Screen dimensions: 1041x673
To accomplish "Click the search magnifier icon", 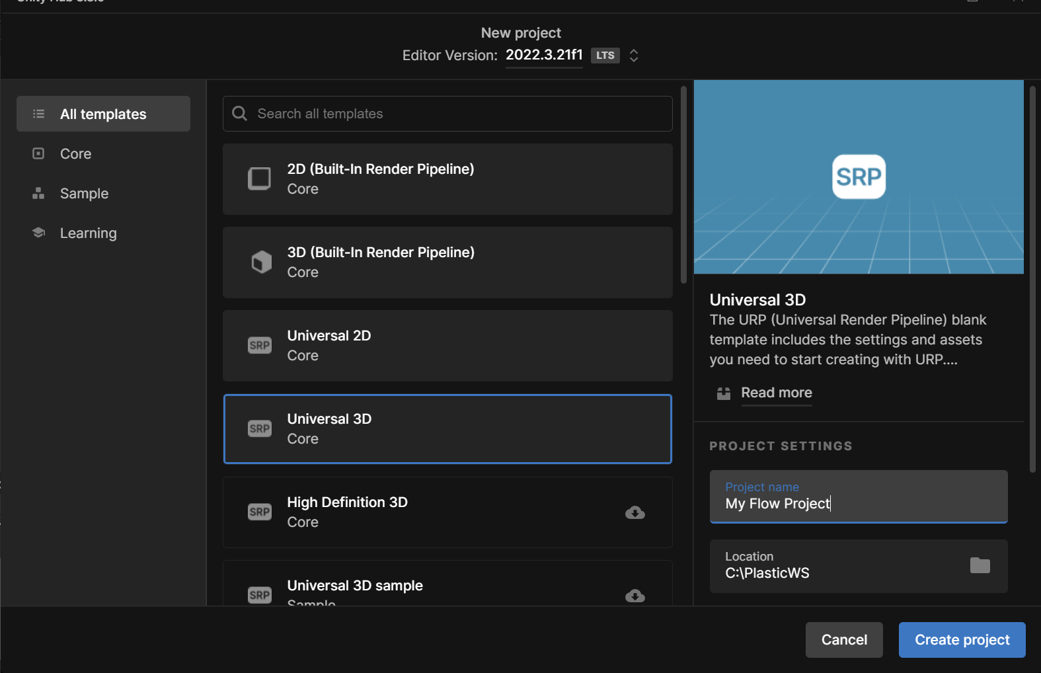I will coord(240,114).
